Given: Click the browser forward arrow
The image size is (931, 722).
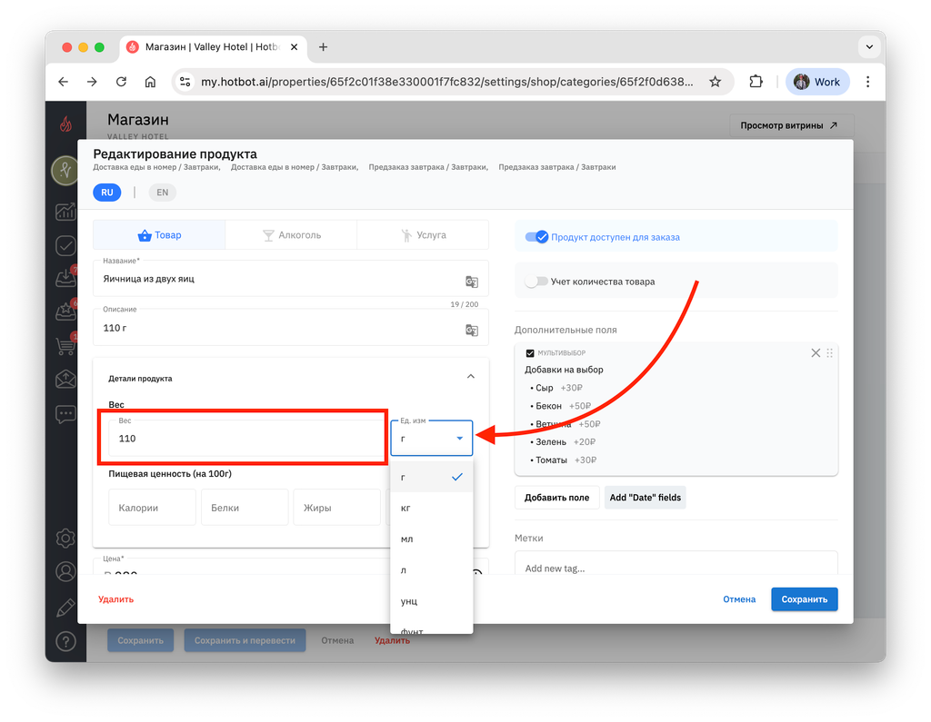Looking at the screenshot, I should click(92, 82).
